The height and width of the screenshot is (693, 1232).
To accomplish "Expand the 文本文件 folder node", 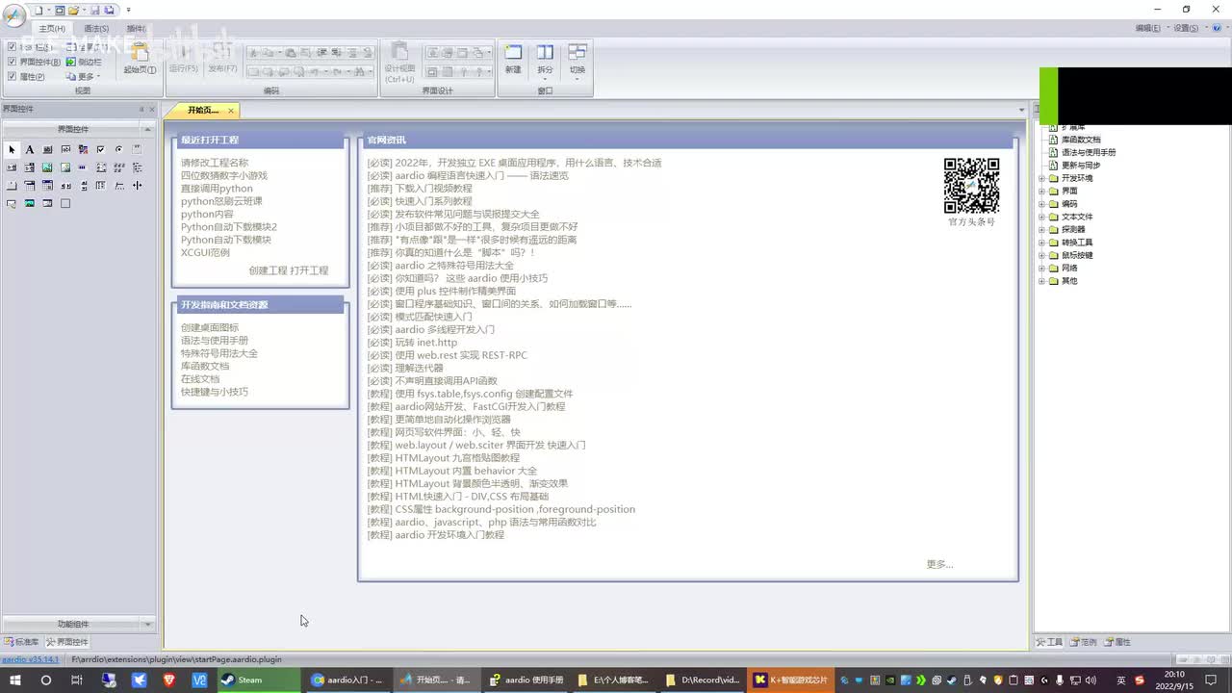I will coord(1041,217).
